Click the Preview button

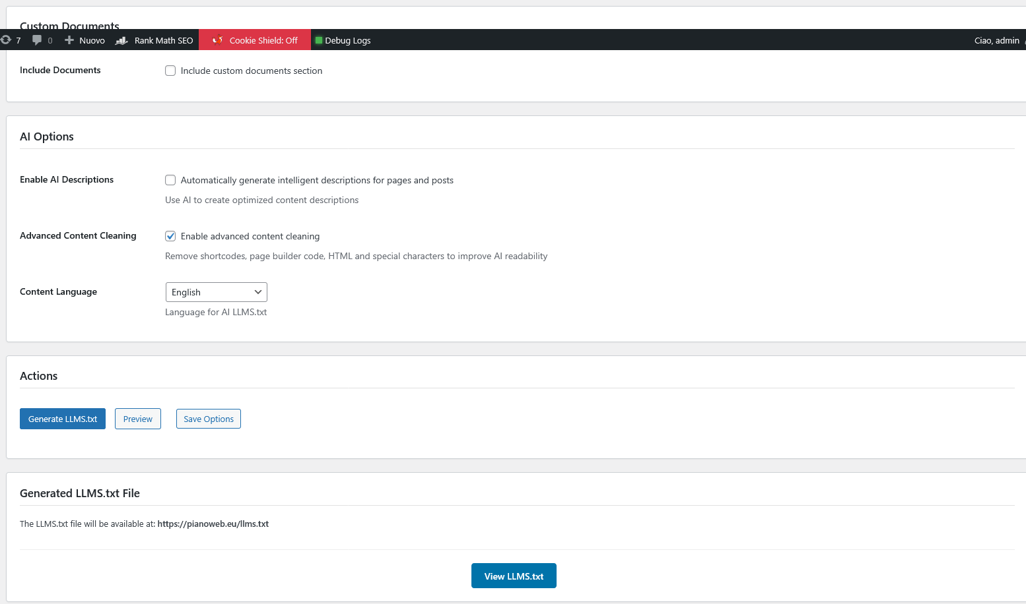[x=137, y=418]
